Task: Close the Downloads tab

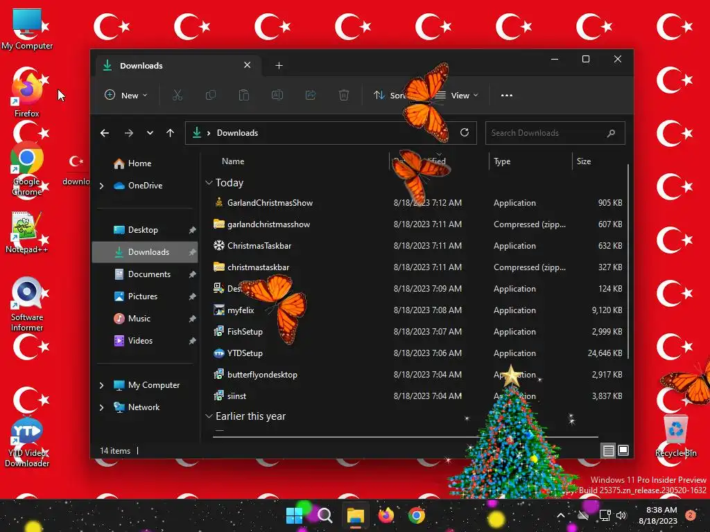Action: 248,65
